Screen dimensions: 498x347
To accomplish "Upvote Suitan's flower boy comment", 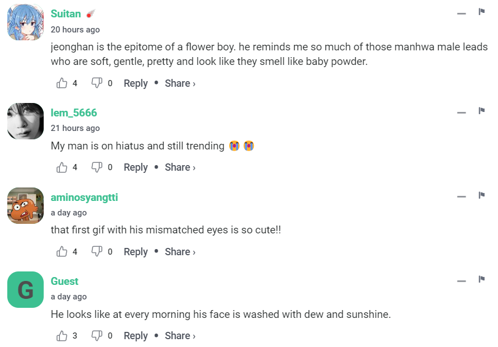I will (62, 83).
